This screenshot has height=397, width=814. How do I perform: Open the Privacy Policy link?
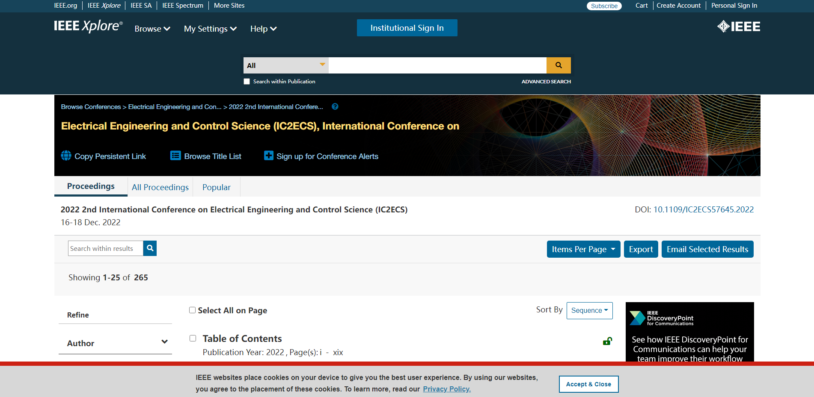(447, 389)
